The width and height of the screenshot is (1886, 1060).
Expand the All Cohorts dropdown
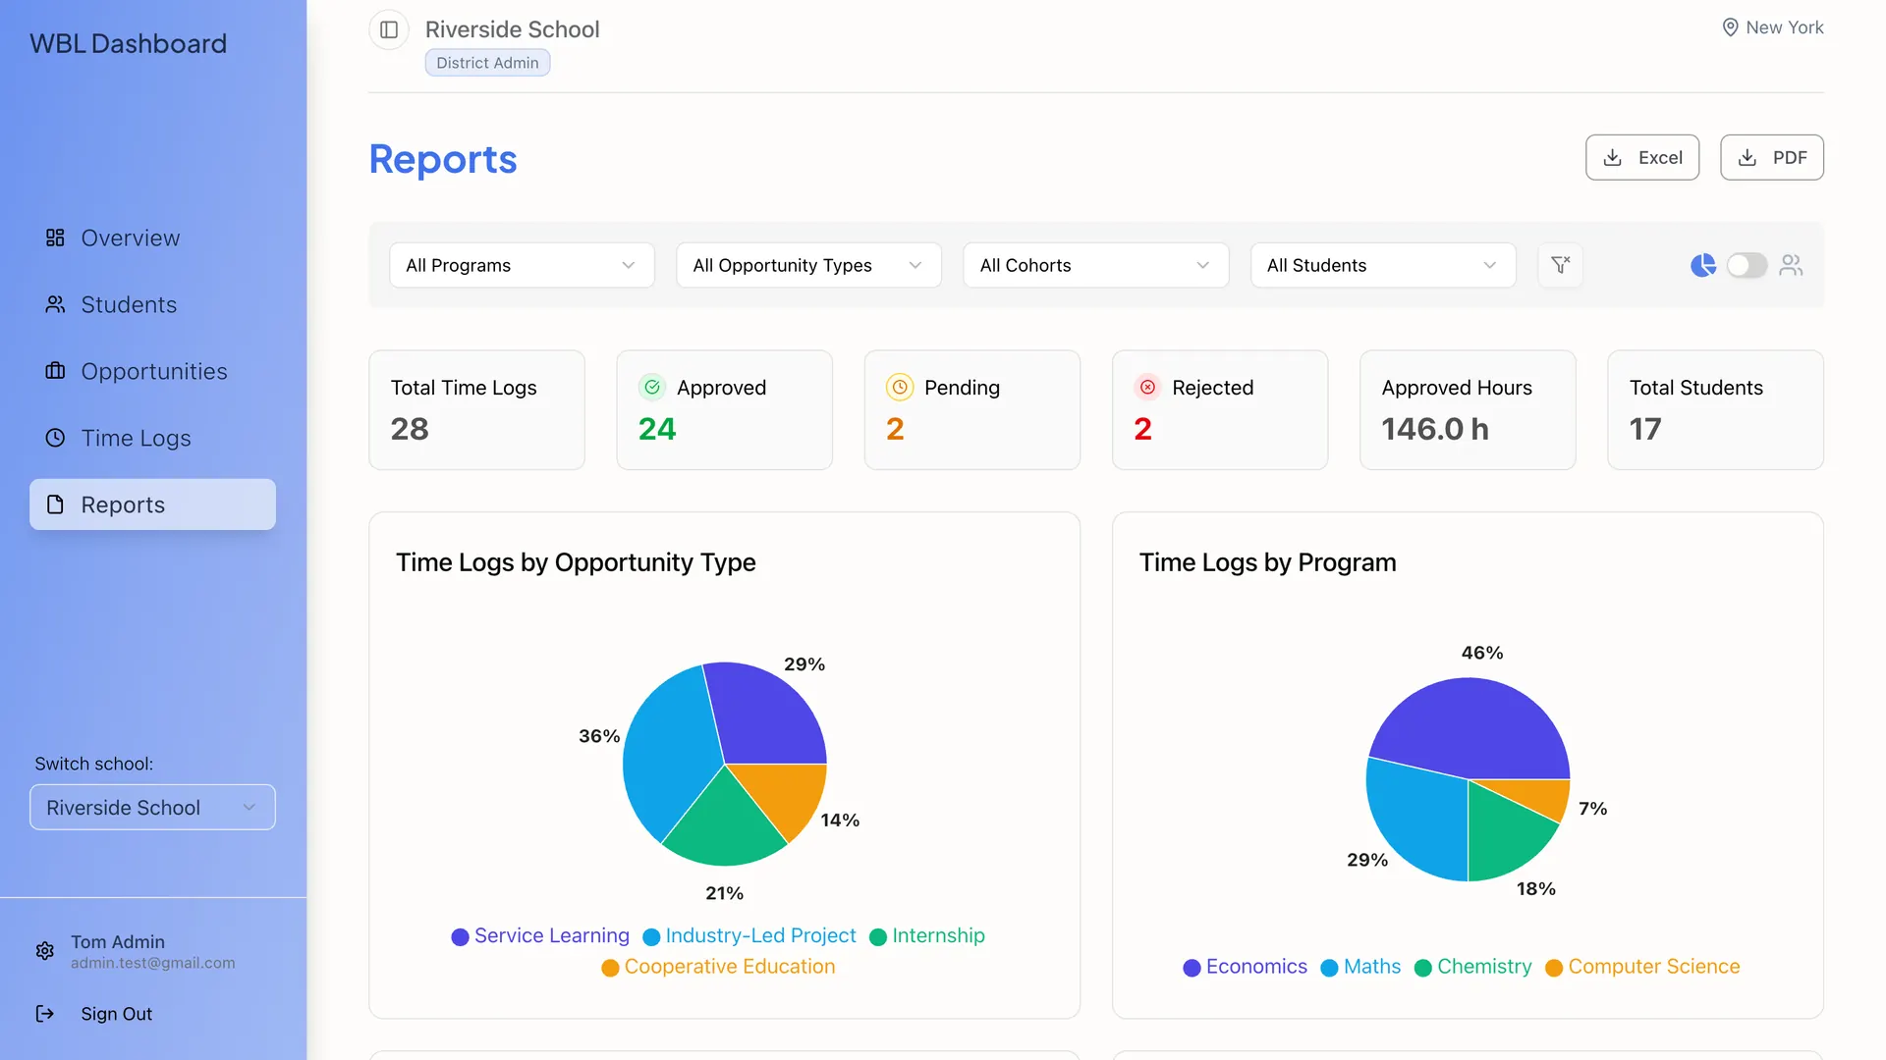1095,265
